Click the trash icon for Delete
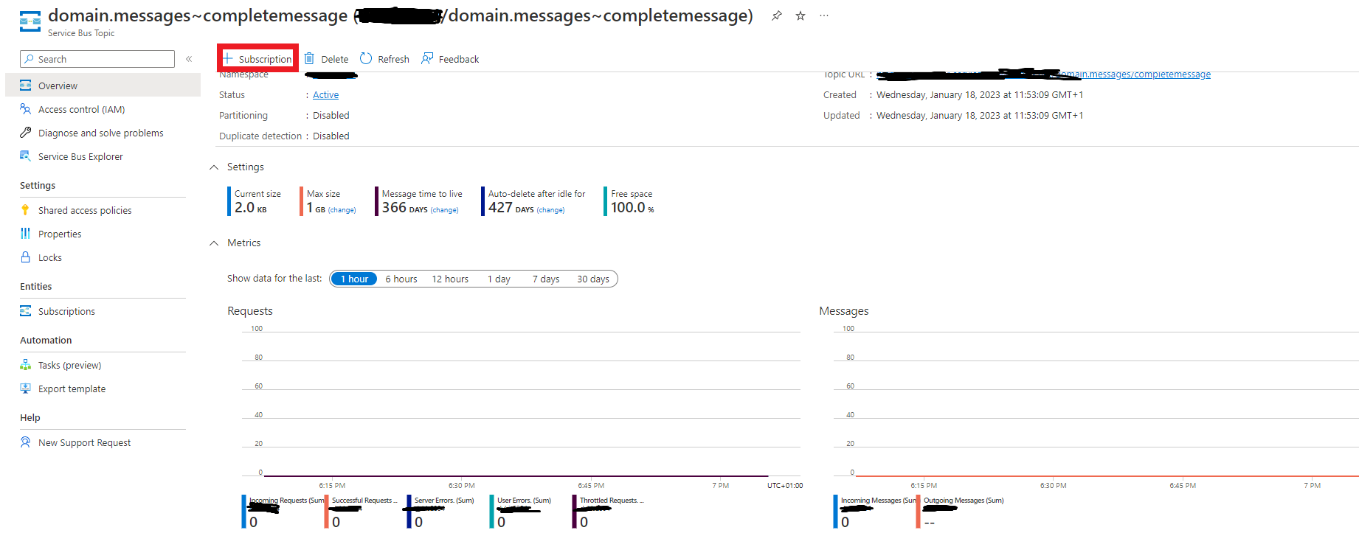Screen dimensions: 1359x533 point(310,58)
